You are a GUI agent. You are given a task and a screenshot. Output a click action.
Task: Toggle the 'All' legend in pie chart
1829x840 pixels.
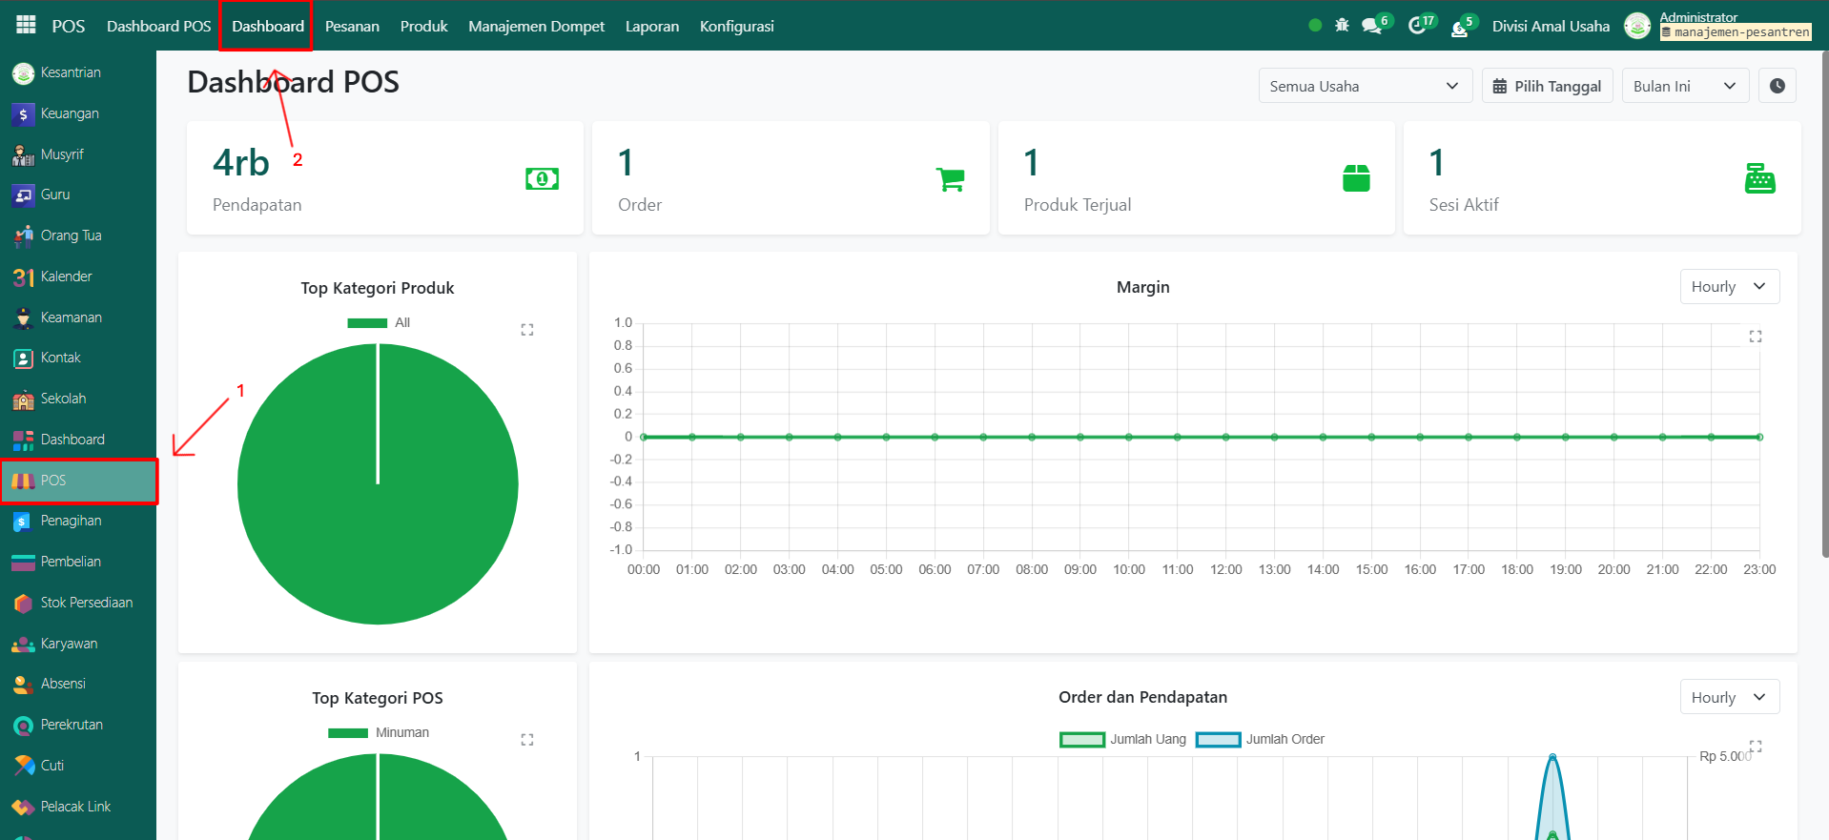(379, 323)
